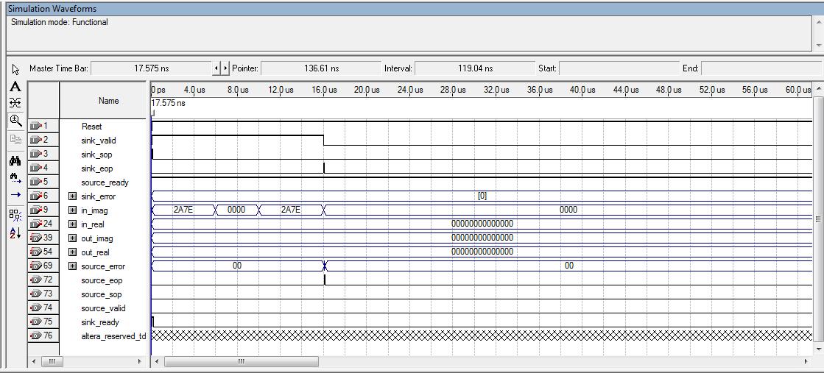Activate the Zoom magnifier tool

tap(15, 120)
